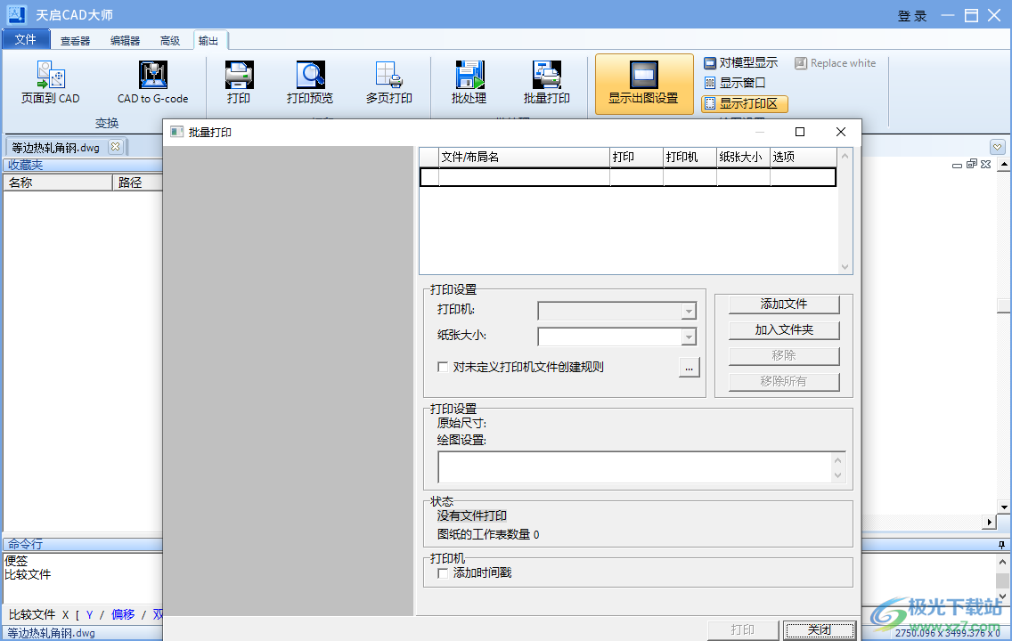
Task: Open the 纸张大小 dropdown list
Action: [x=689, y=337]
